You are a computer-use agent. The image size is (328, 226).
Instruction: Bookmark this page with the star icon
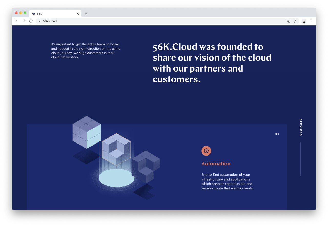295,21
